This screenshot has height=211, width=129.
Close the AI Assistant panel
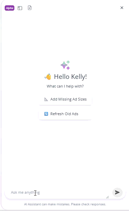(x=122, y=8)
